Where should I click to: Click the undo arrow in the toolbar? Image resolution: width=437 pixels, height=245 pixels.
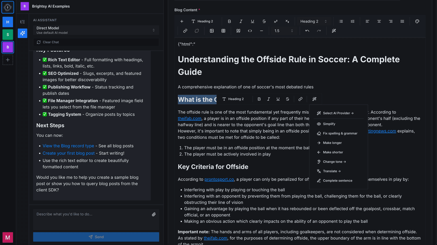point(307,31)
